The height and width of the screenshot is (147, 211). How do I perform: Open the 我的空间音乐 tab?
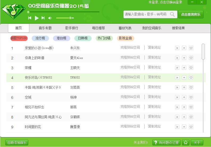click(152, 28)
